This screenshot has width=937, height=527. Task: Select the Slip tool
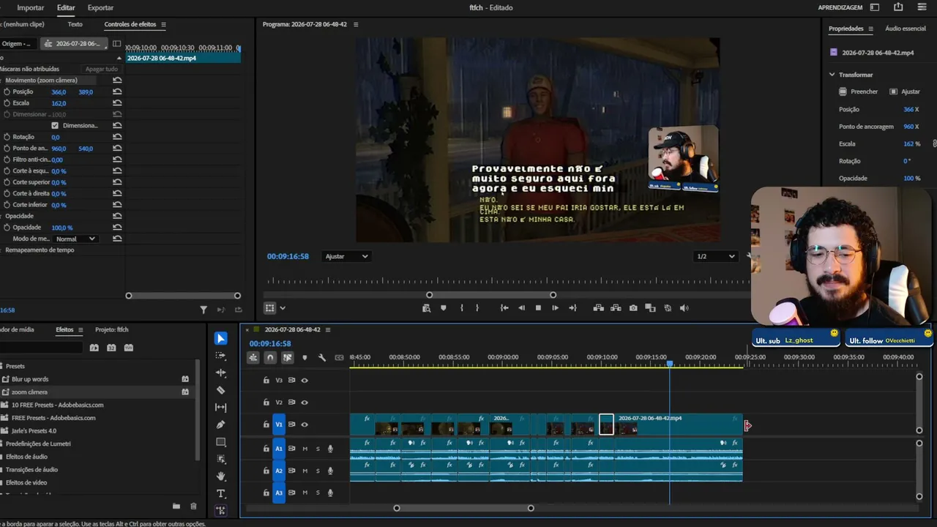(220, 408)
